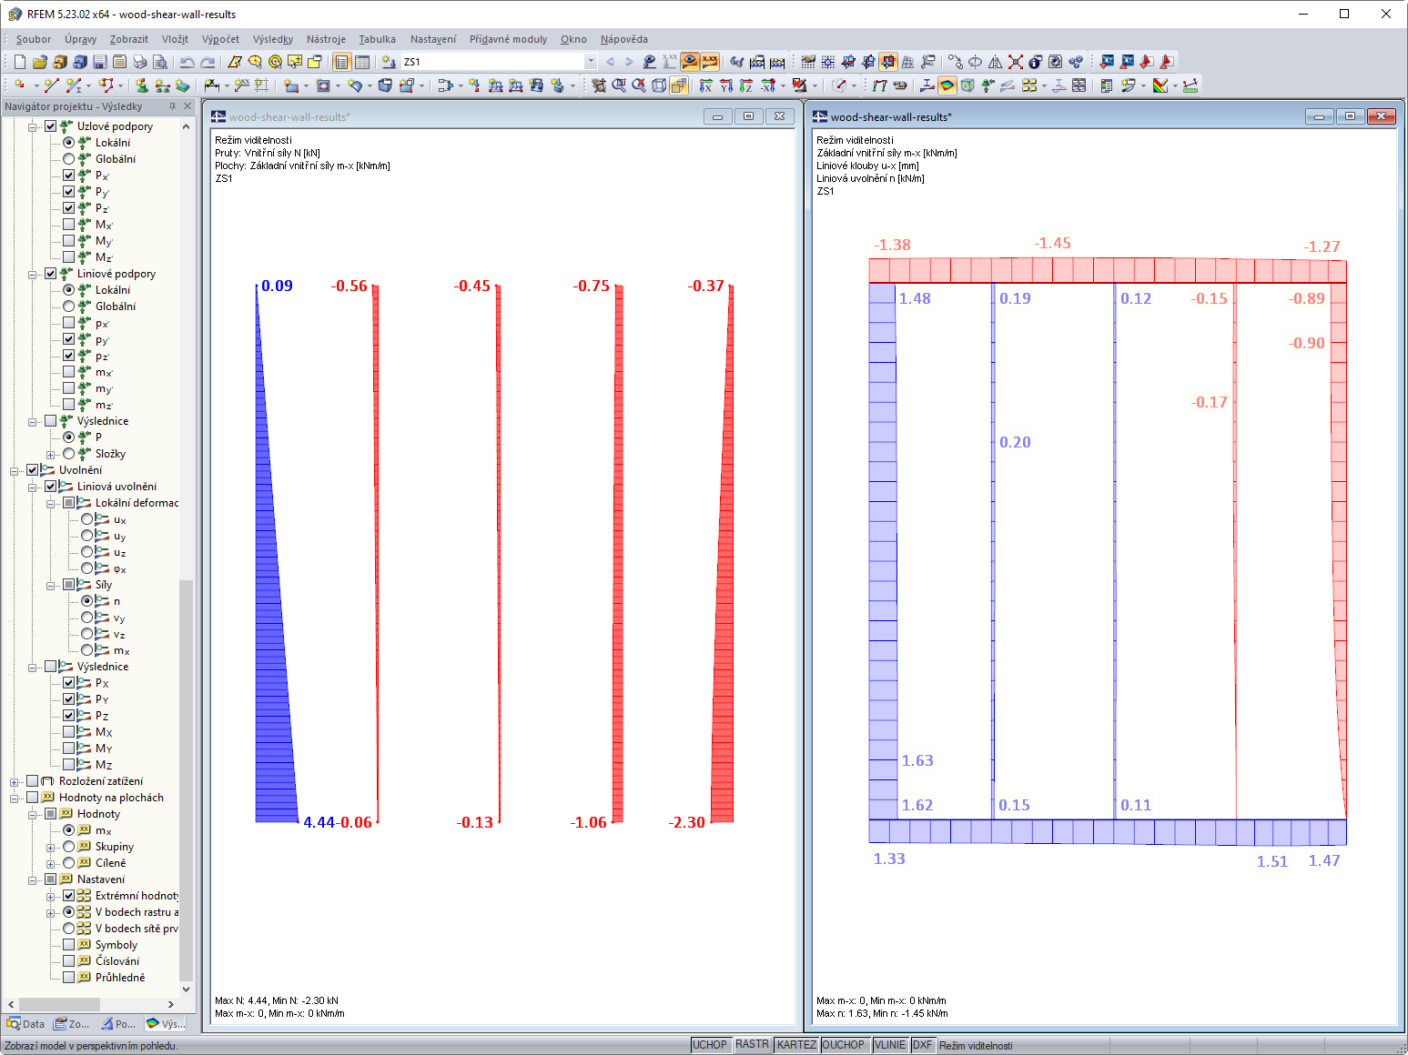Screen dimensions: 1408x1055
Task: Click the Průhledně tree item
Action: (x=120, y=978)
